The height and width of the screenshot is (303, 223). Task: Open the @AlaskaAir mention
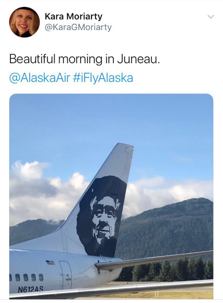(x=40, y=78)
